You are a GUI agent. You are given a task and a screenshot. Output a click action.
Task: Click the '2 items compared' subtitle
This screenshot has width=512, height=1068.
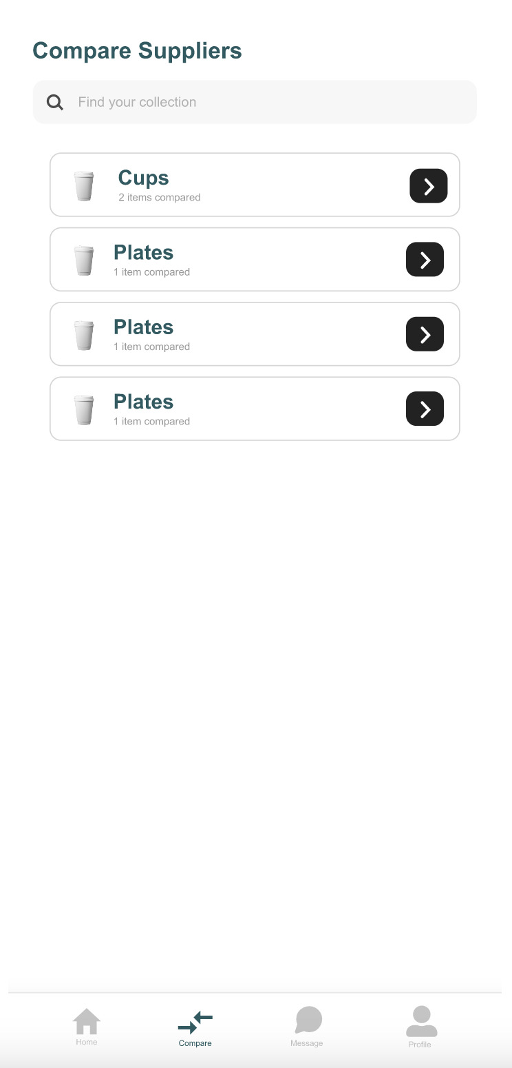click(x=160, y=198)
